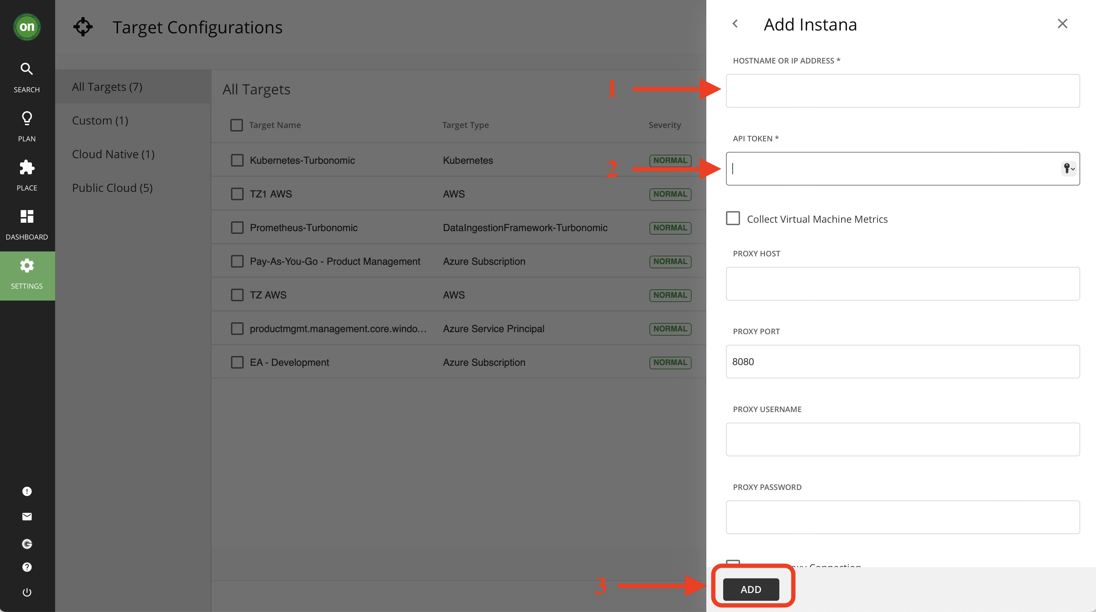Open the Dashboard icon

pyautogui.click(x=27, y=217)
